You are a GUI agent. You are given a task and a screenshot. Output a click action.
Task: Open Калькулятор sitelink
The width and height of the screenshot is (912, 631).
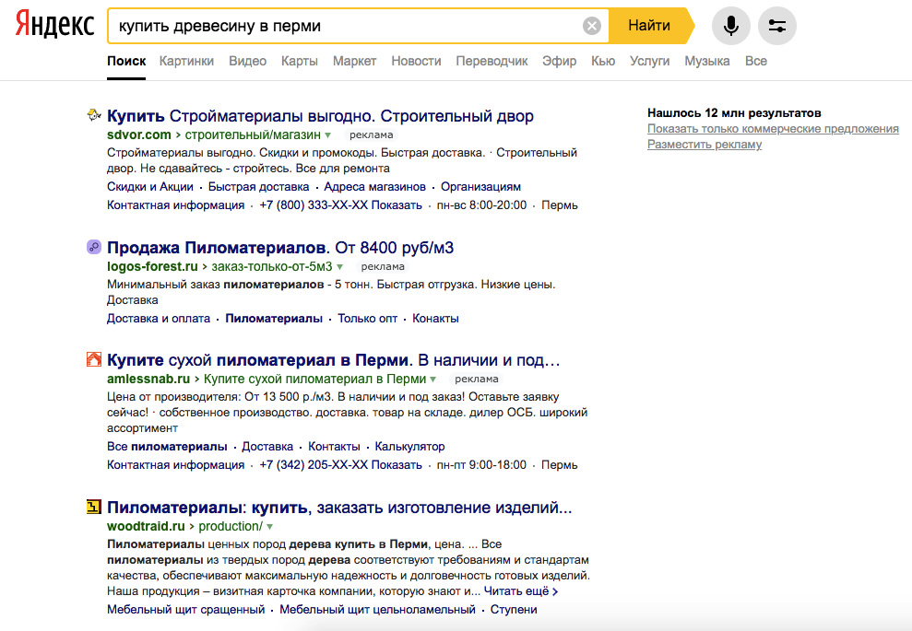coord(409,446)
